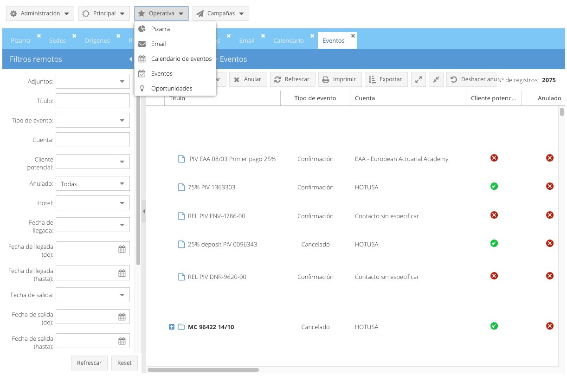
Task: Focus the Cuenta filter input field
Action: 93,140
